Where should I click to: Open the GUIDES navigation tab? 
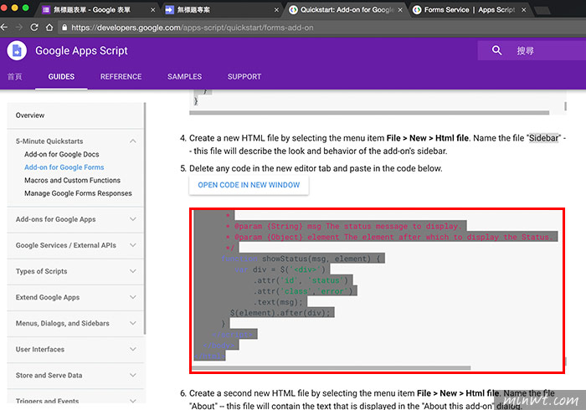coord(61,76)
